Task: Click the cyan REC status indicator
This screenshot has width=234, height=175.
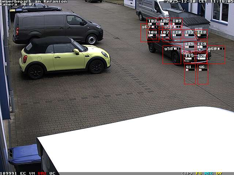Action: point(209,173)
